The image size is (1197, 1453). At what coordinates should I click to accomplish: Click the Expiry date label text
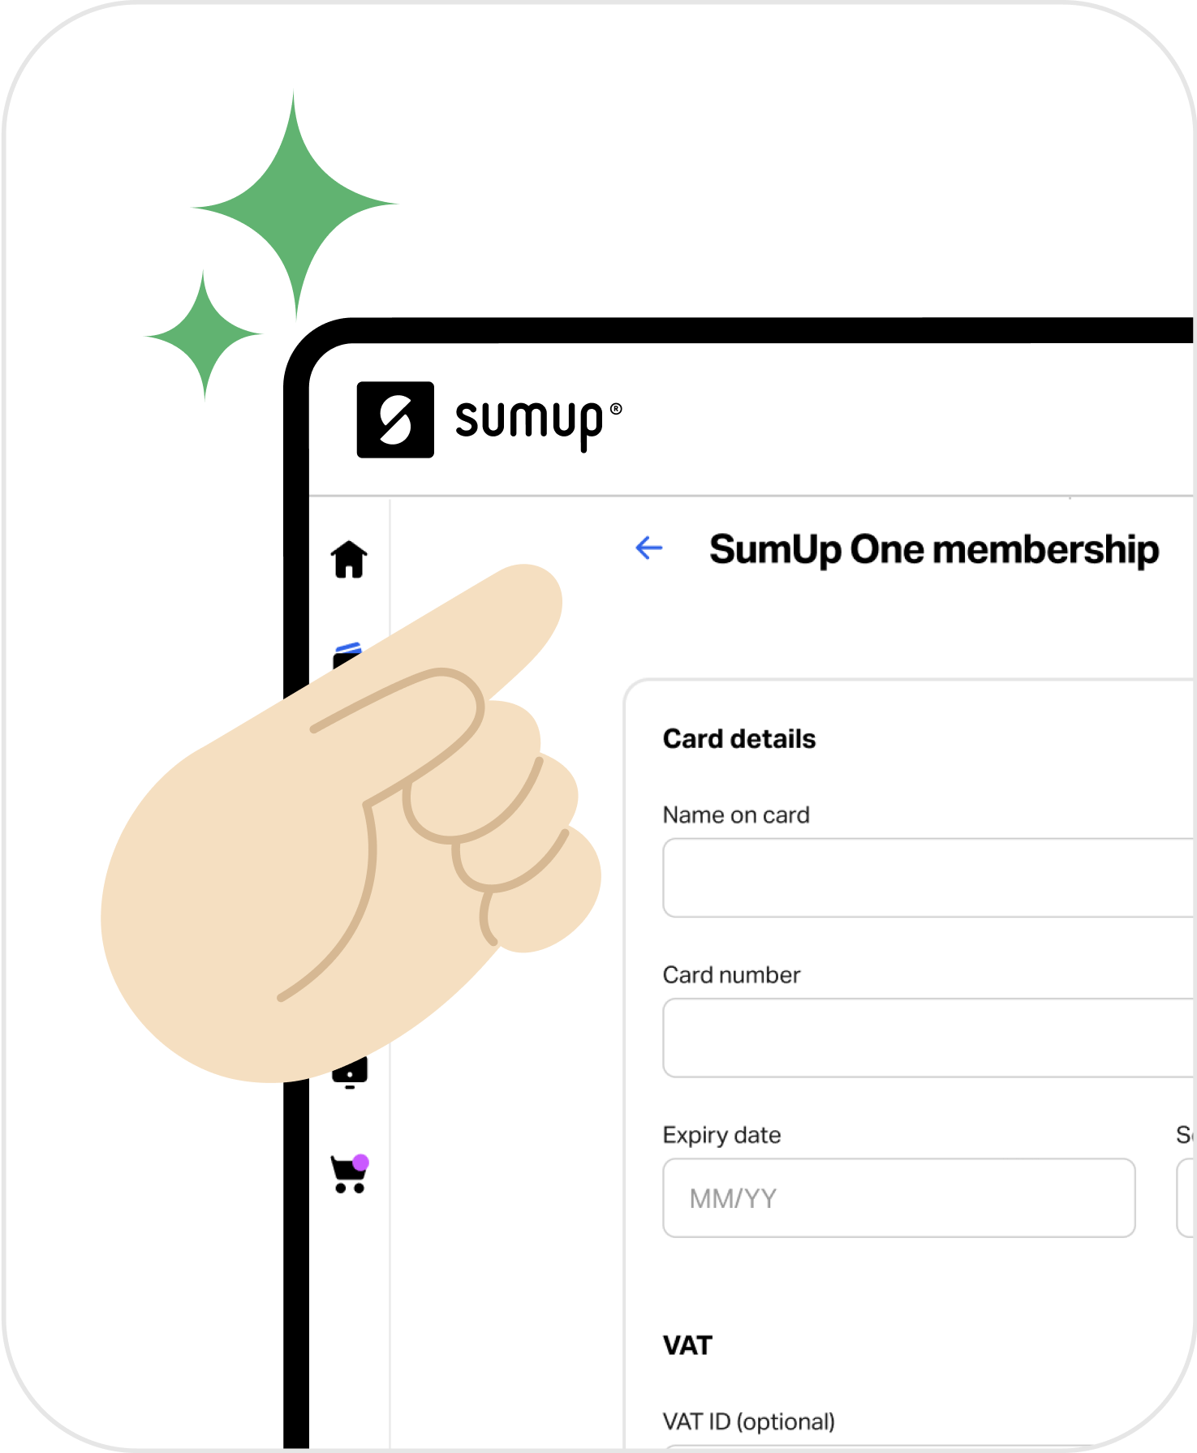721,1135
